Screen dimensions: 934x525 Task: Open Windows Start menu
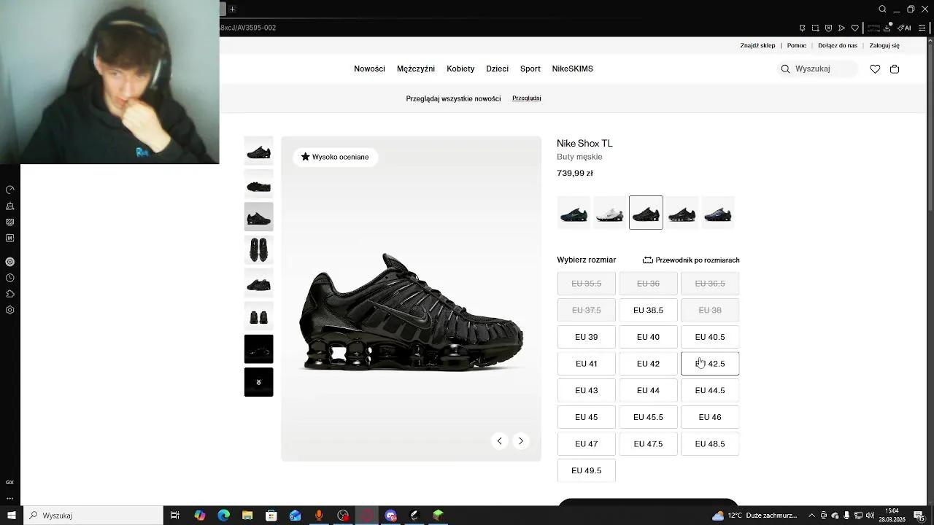(11, 516)
